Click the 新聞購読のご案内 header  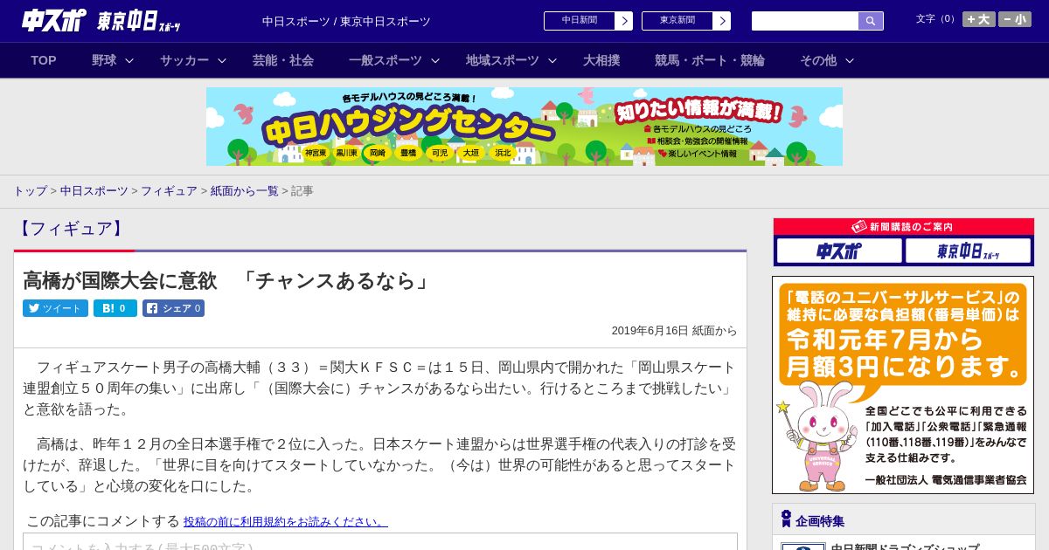coord(904,226)
